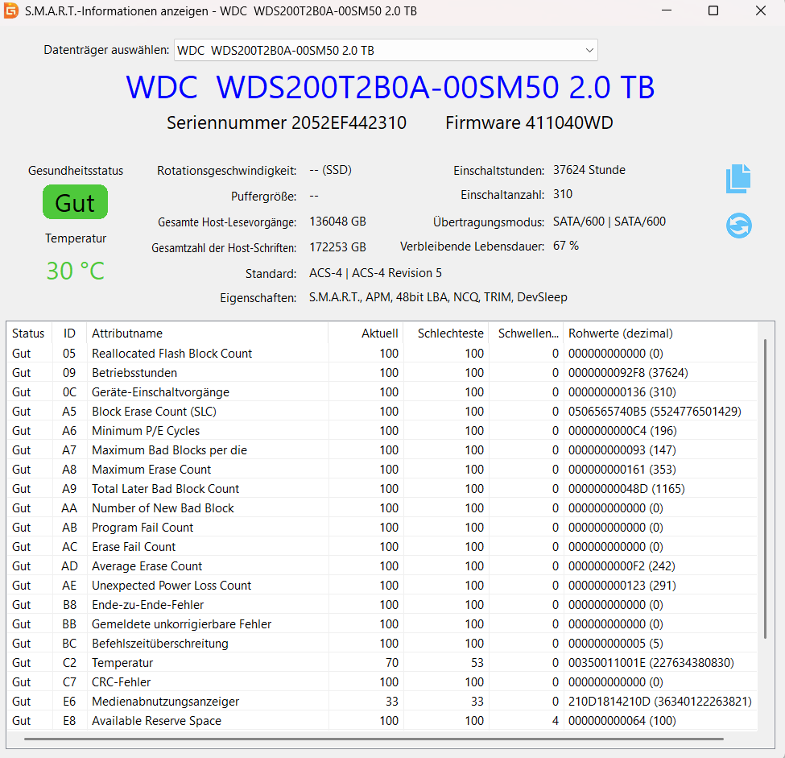This screenshot has width=785, height=758.
Task: Maximize the S.M.A.R.T. window
Action: click(713, 11)
